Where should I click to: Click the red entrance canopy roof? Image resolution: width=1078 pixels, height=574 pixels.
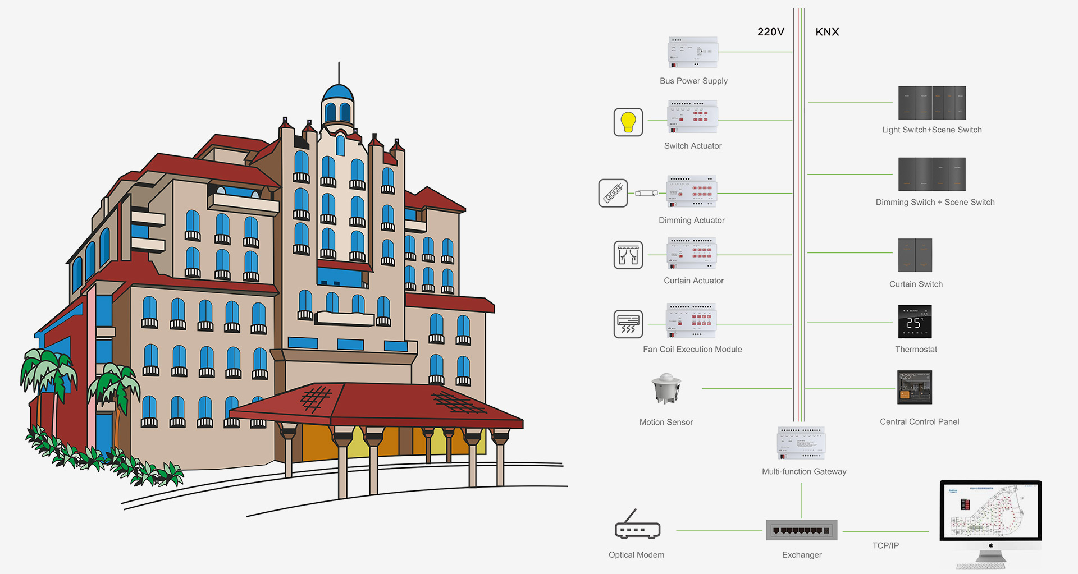tap(376, 404)
